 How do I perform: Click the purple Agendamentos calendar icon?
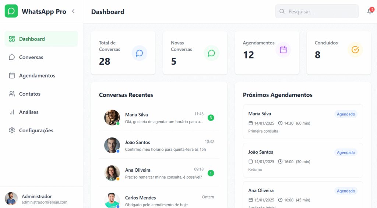click(x=283, y=50)
